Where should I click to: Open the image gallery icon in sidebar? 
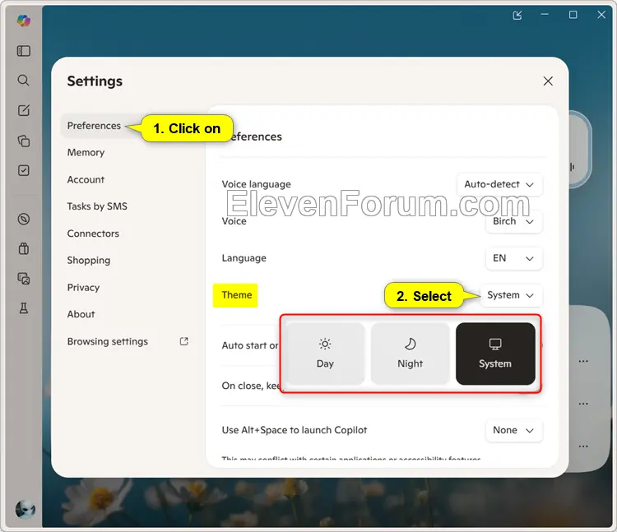(x=24, y=279)
